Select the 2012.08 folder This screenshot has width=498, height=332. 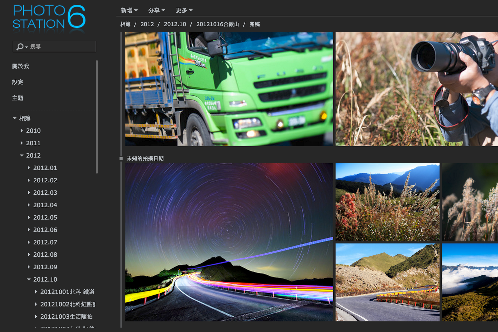click(45, 255)
